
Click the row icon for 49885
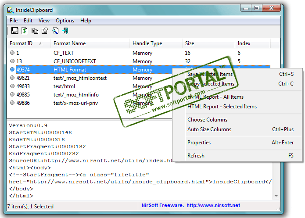pos(12,94)
